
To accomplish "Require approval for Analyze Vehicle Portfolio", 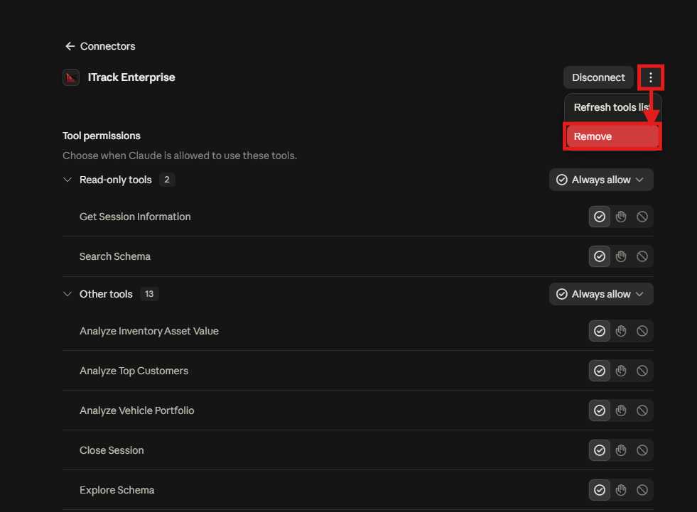I will 621,410.
